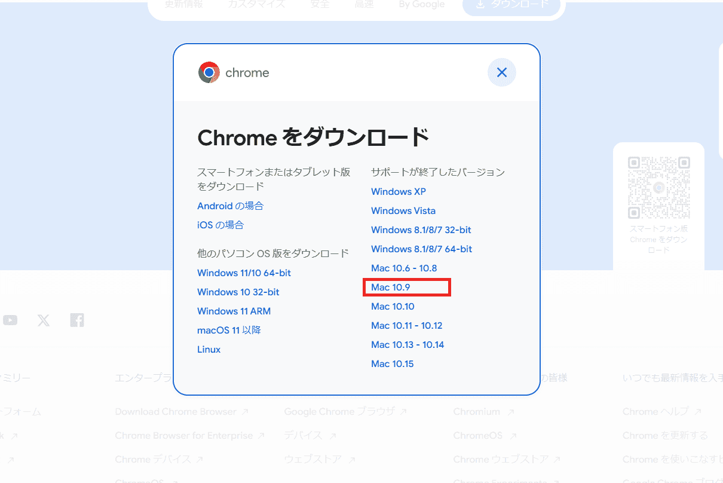
Task: Close the Chrome download dialog
Action: coord(502,72)
